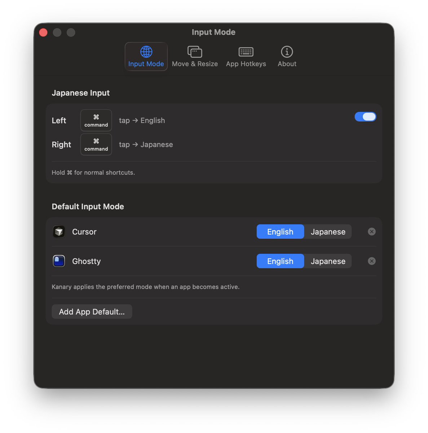Click the Kanary preferred mode description text
This screenshot has height=433, width=428.
pos(146,287)
